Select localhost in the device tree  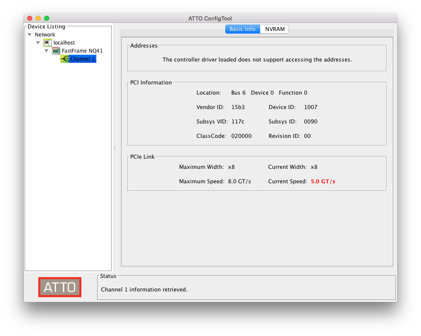point(64,43)
